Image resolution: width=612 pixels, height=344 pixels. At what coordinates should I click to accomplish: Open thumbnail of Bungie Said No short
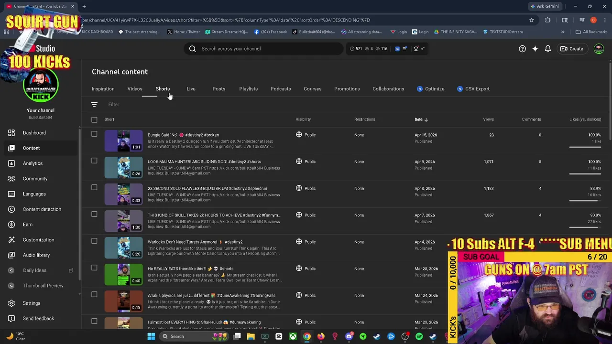point(123,141)
